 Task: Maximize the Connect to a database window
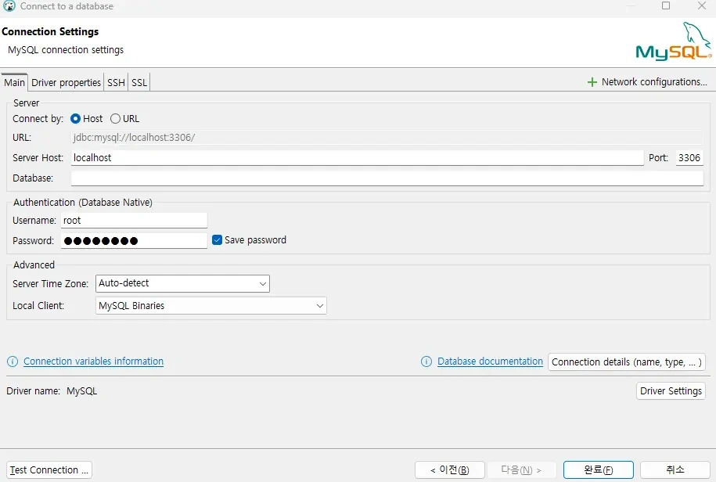(x=666, y=6)
